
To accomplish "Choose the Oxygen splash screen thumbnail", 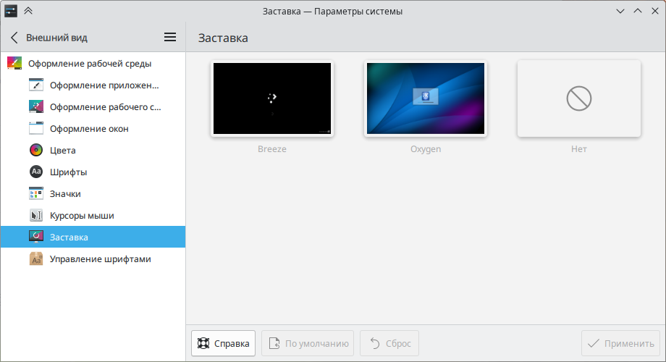I will [x=425, y=98].
